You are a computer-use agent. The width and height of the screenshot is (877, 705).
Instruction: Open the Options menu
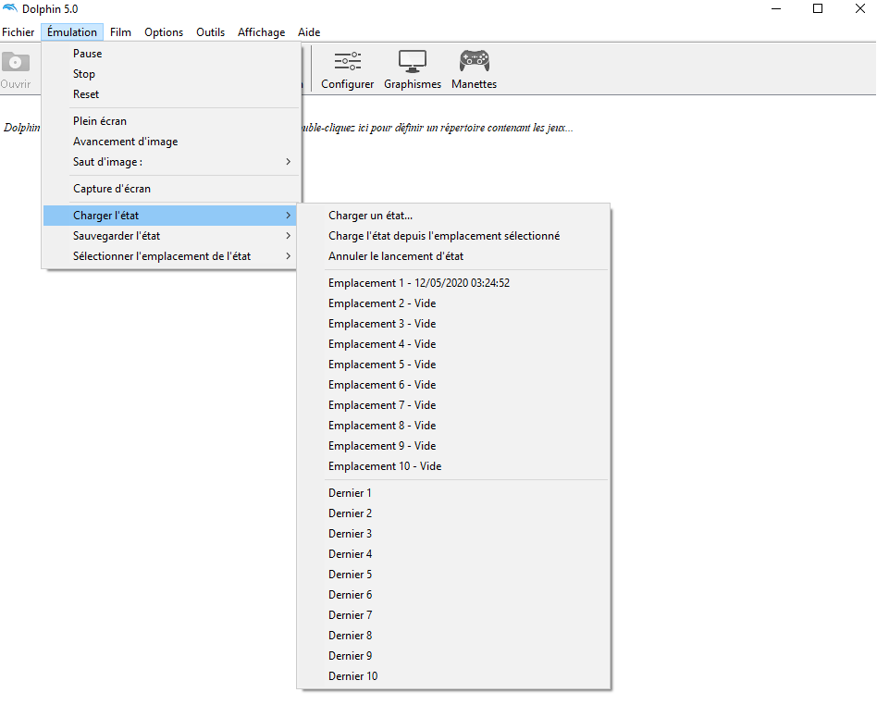(x=164, y=31)
